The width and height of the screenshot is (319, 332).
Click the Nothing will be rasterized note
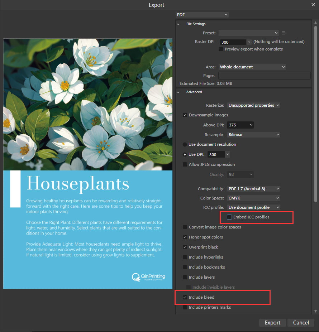point(279,42)
